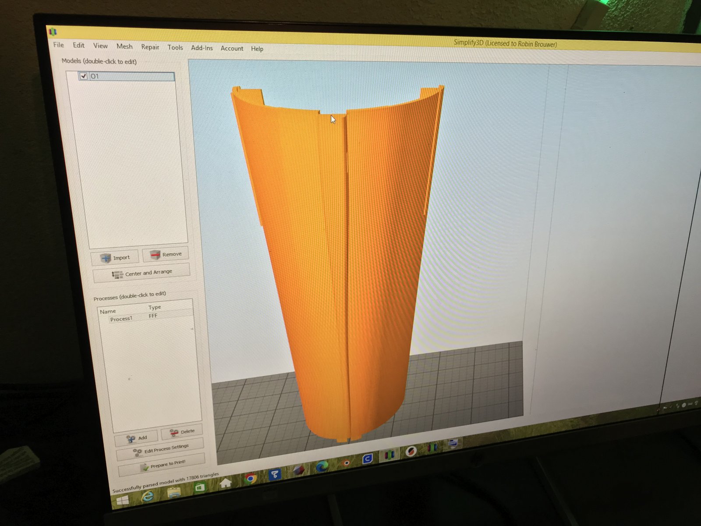Launch Blender from the taskbar

[346, 463]
